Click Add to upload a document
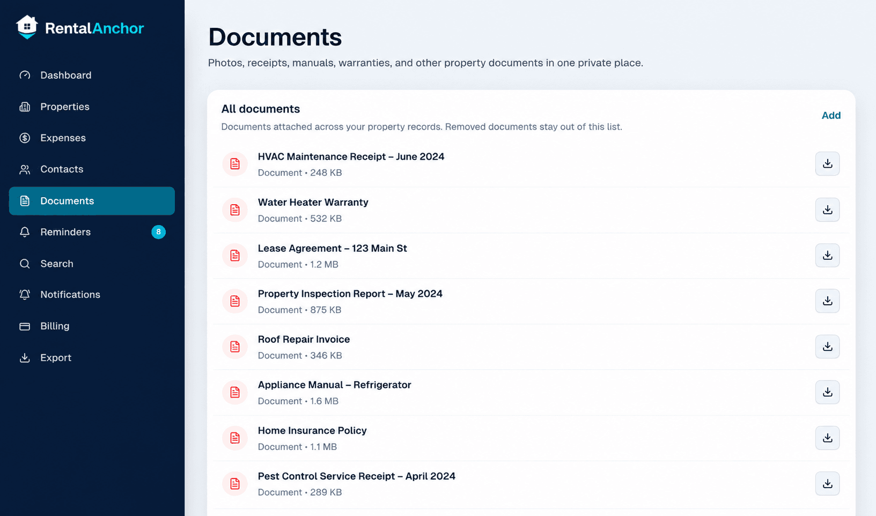The image size is (876, 516). [831, 115]
